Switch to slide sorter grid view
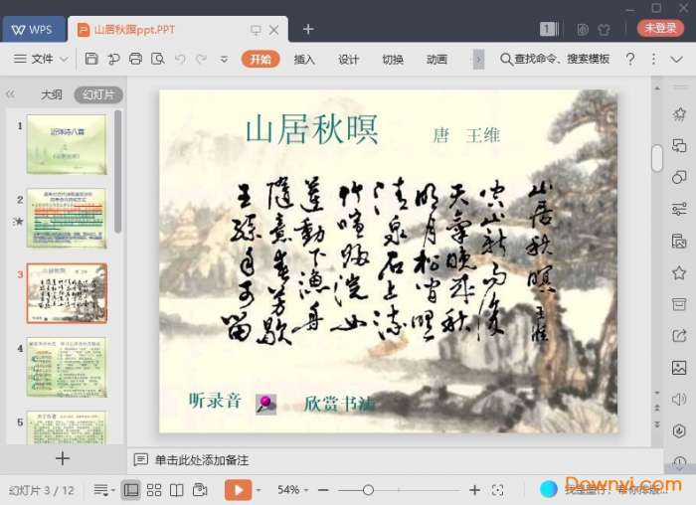 pyautogui.click(x=154, y=490)
